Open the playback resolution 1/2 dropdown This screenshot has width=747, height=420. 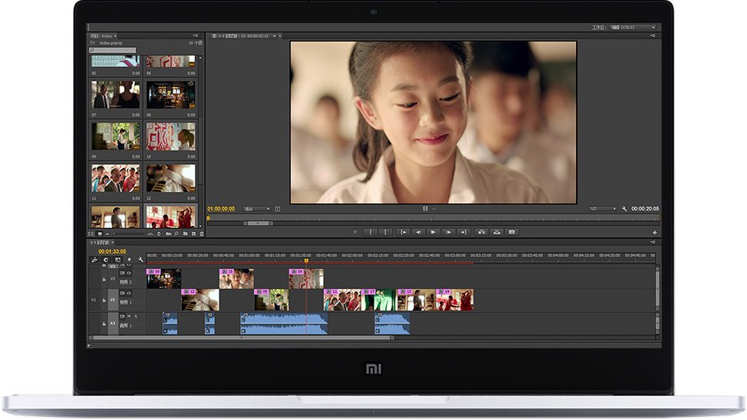tap(603, 209)
